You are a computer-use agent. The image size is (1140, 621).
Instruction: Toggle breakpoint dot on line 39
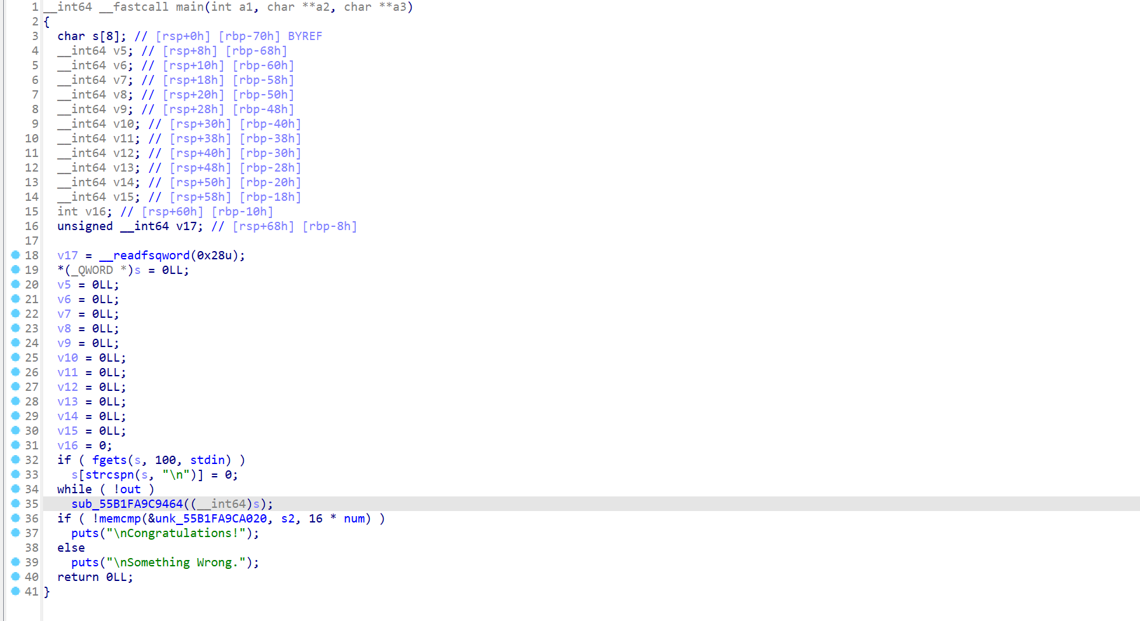pyautogui.click(x=16, y=562)
